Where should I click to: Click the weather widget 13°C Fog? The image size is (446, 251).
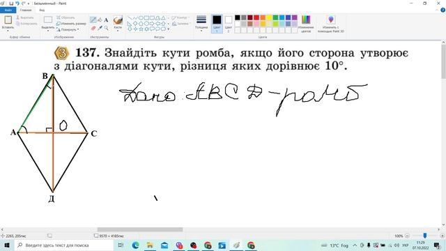pyautogui.click(x=334, y=245)
